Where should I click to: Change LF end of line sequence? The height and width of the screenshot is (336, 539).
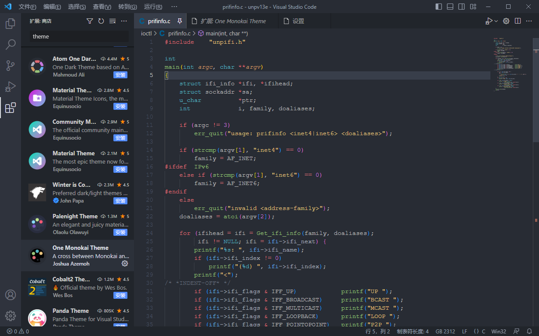pos(465,331)
